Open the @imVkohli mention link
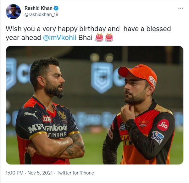This screenshot has height=183, width=189. pyautogui.click(x=60, y=38)
